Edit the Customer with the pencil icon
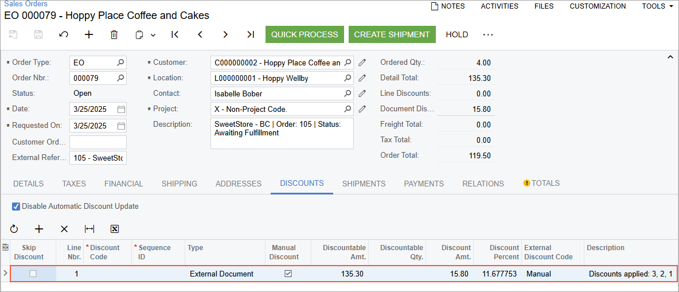 pyautogui.click(x=362, y=63)
